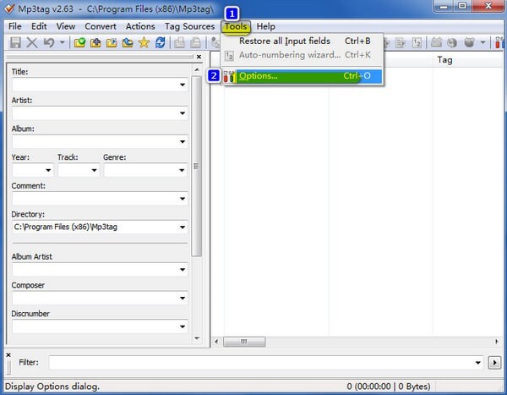Click the filter apply arrow button

494,363
